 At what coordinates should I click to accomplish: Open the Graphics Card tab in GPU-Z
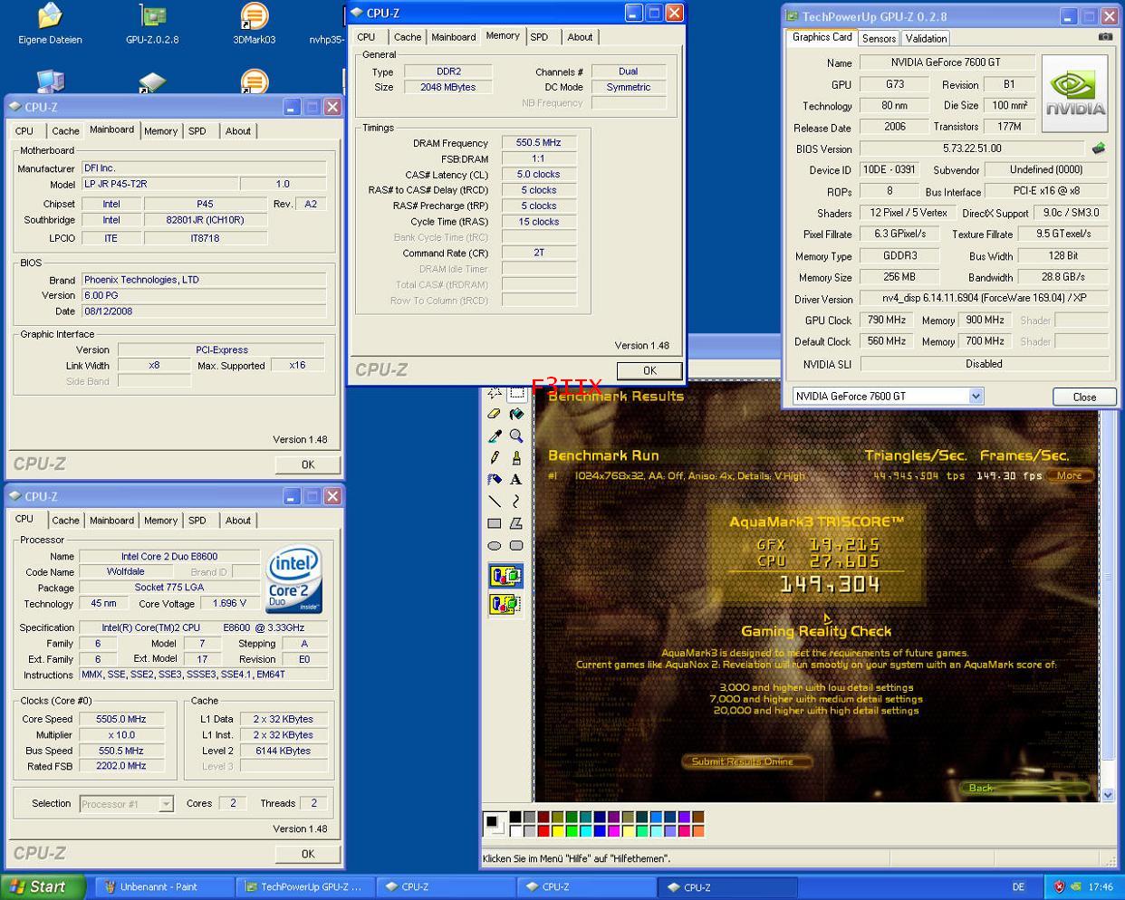(x=822, y=37)
